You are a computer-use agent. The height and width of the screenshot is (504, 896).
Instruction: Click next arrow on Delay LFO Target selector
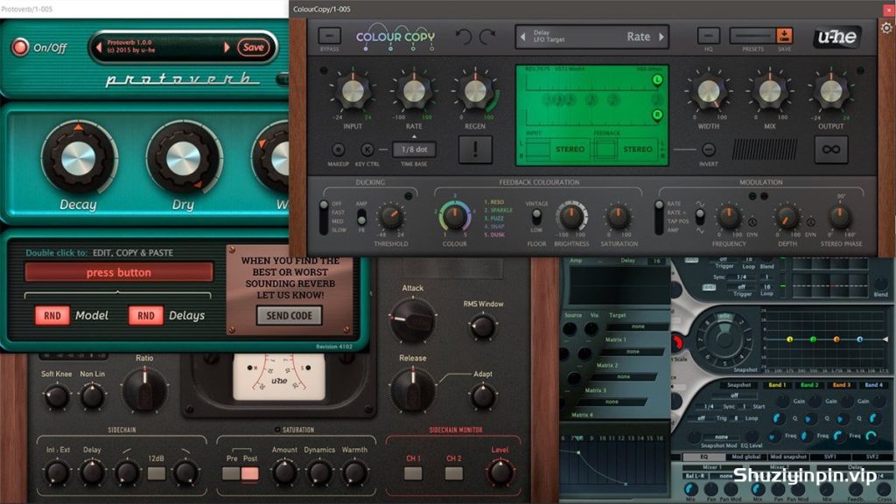point(661,37)
